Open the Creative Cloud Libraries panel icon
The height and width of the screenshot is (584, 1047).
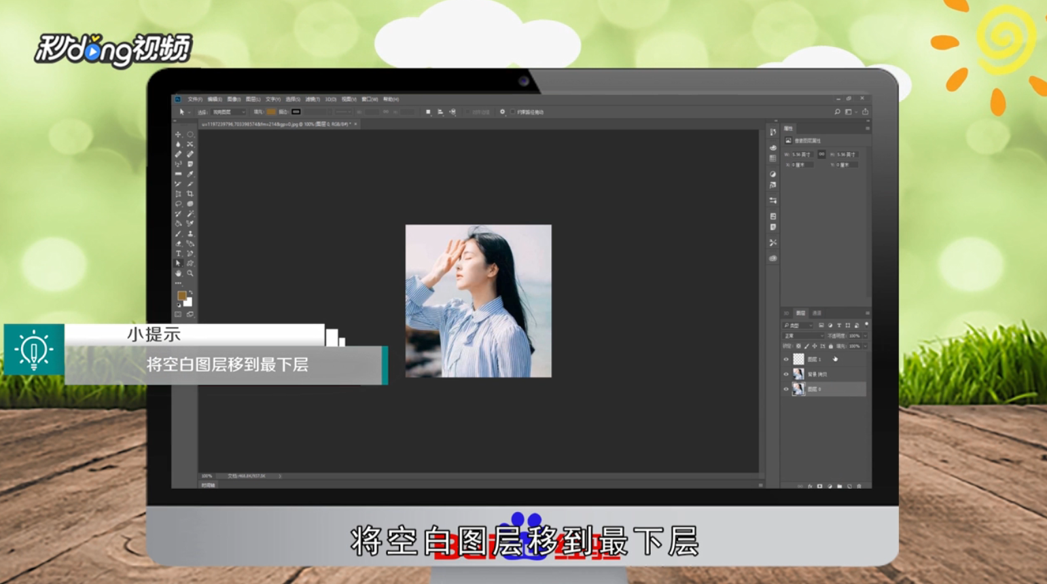click(773, 258)
